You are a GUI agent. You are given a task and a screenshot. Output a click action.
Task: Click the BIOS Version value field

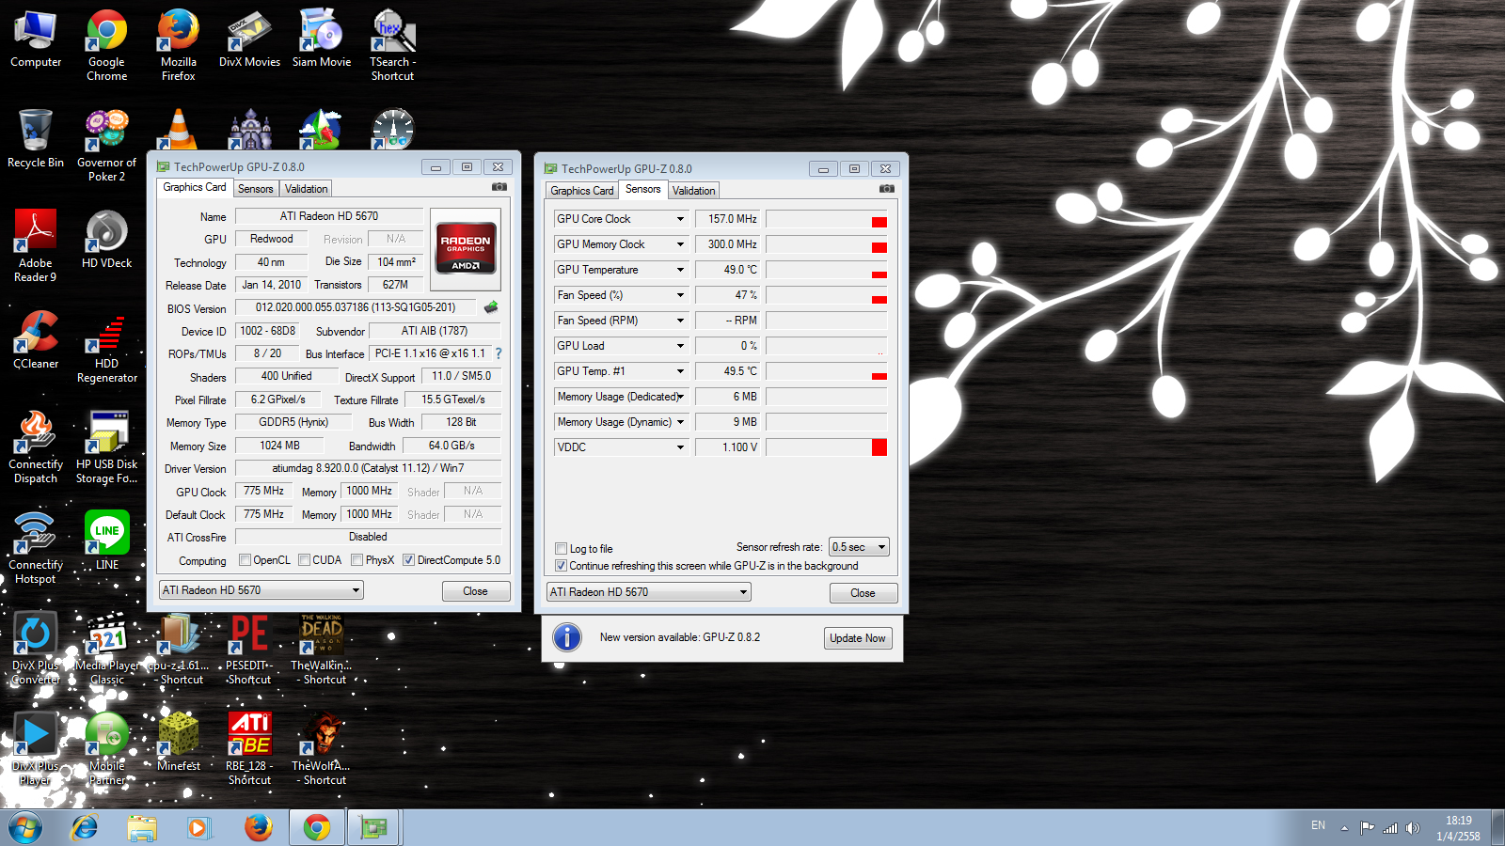(356, 307)
